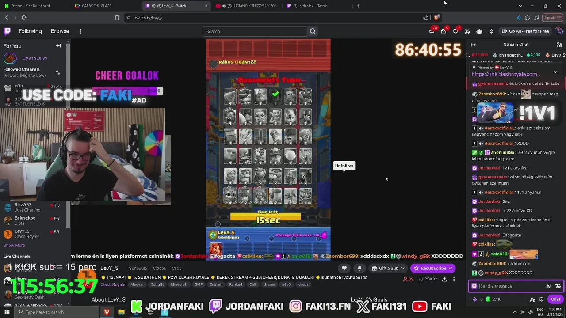
Task: Click the Twitch search field
Action: pyautogui.click(x=255, y=31)
